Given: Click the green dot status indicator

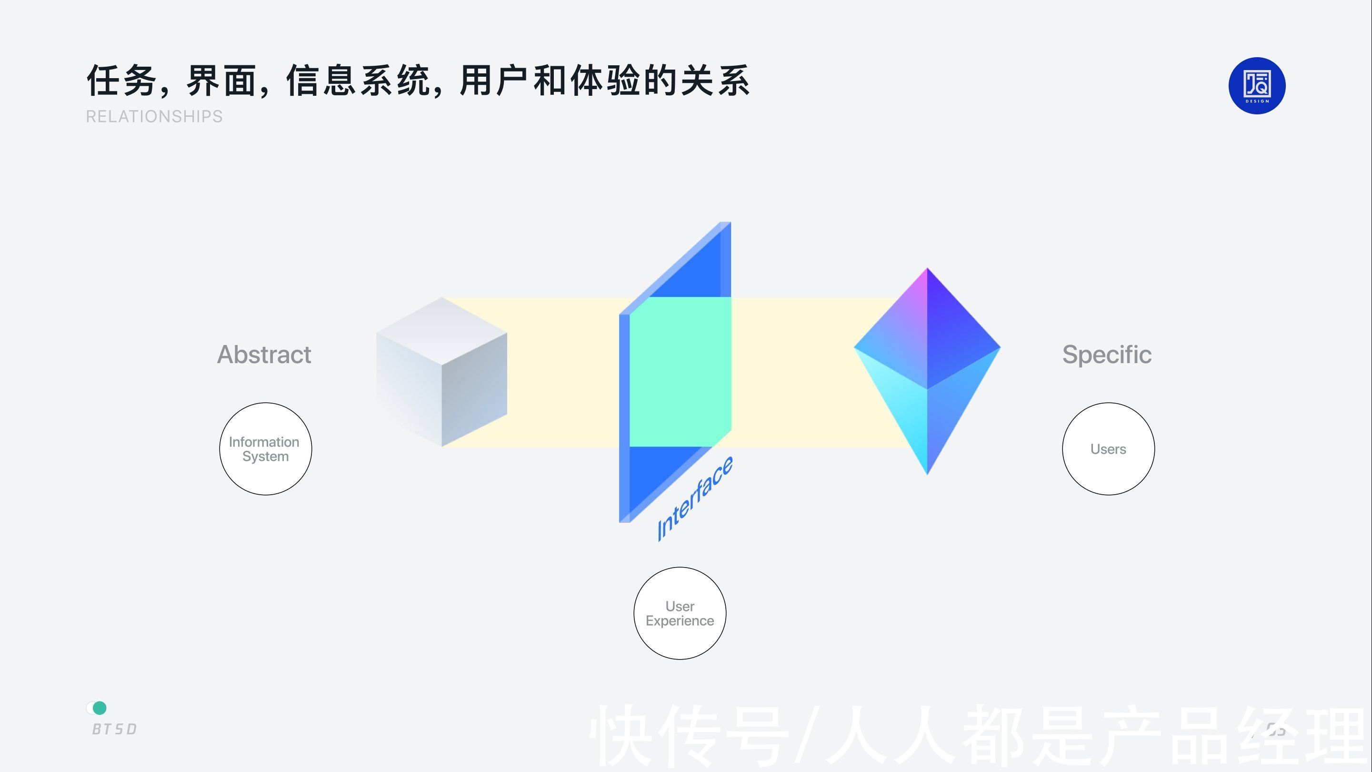Looking at the screenshot, I should click(x=99, y=708).
